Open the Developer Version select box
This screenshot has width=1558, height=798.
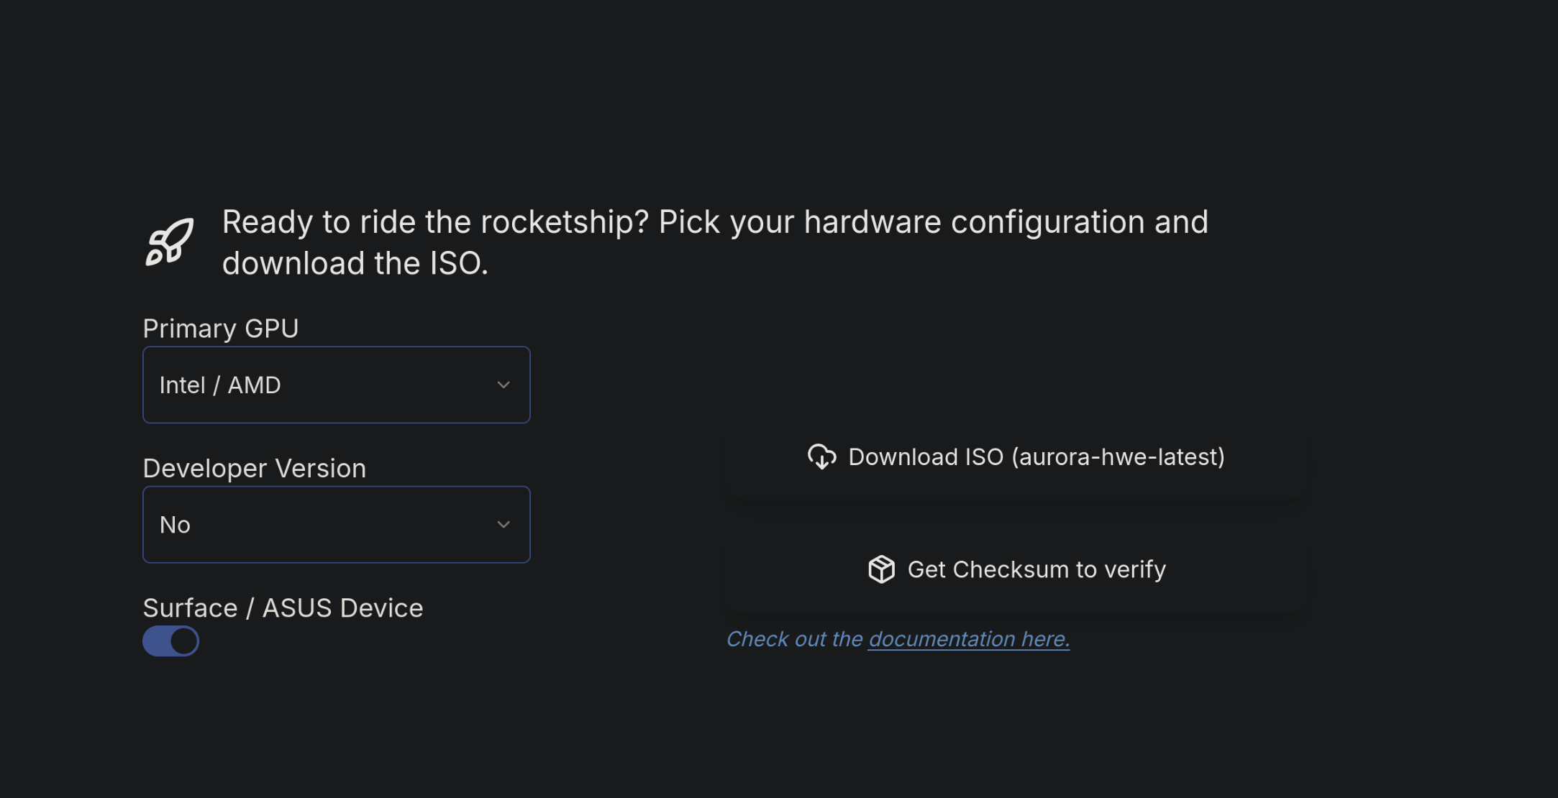tap(337, 525)
